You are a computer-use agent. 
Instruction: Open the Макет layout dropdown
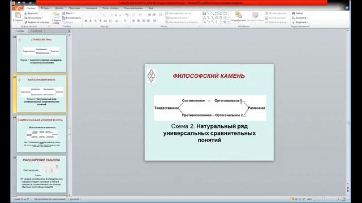68,14
